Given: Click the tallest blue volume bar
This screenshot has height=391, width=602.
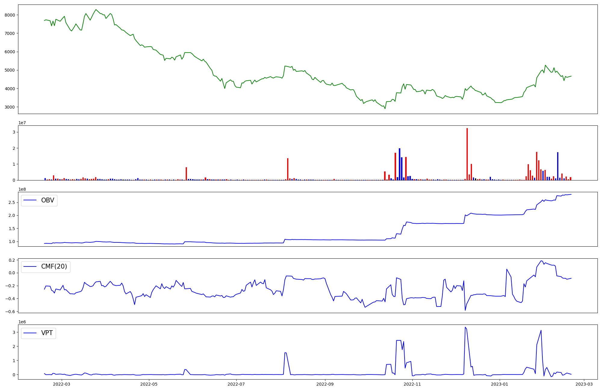Looking at the screenshot, I should [x=399, y=164].
